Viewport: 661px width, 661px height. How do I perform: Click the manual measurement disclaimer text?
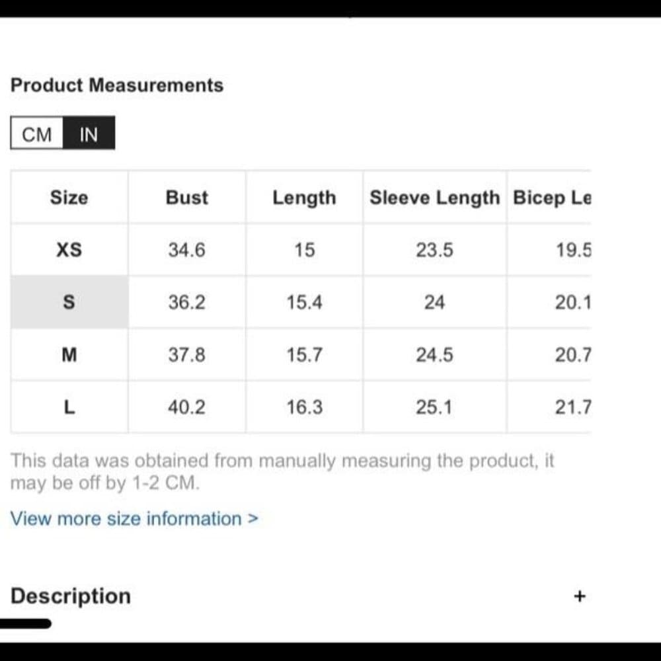(282, 472)
